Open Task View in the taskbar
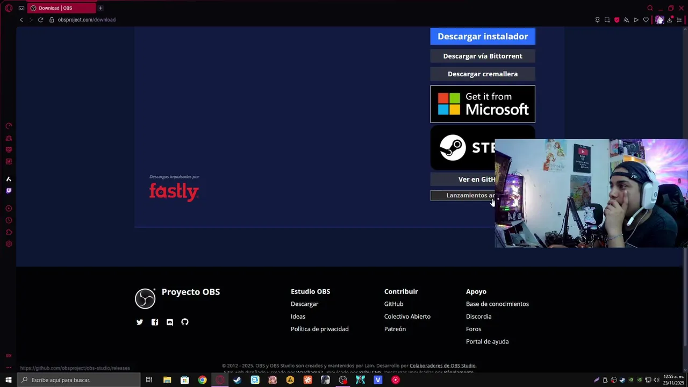The height and width of the screenshot is (387, 688). [x=149, y=380]
